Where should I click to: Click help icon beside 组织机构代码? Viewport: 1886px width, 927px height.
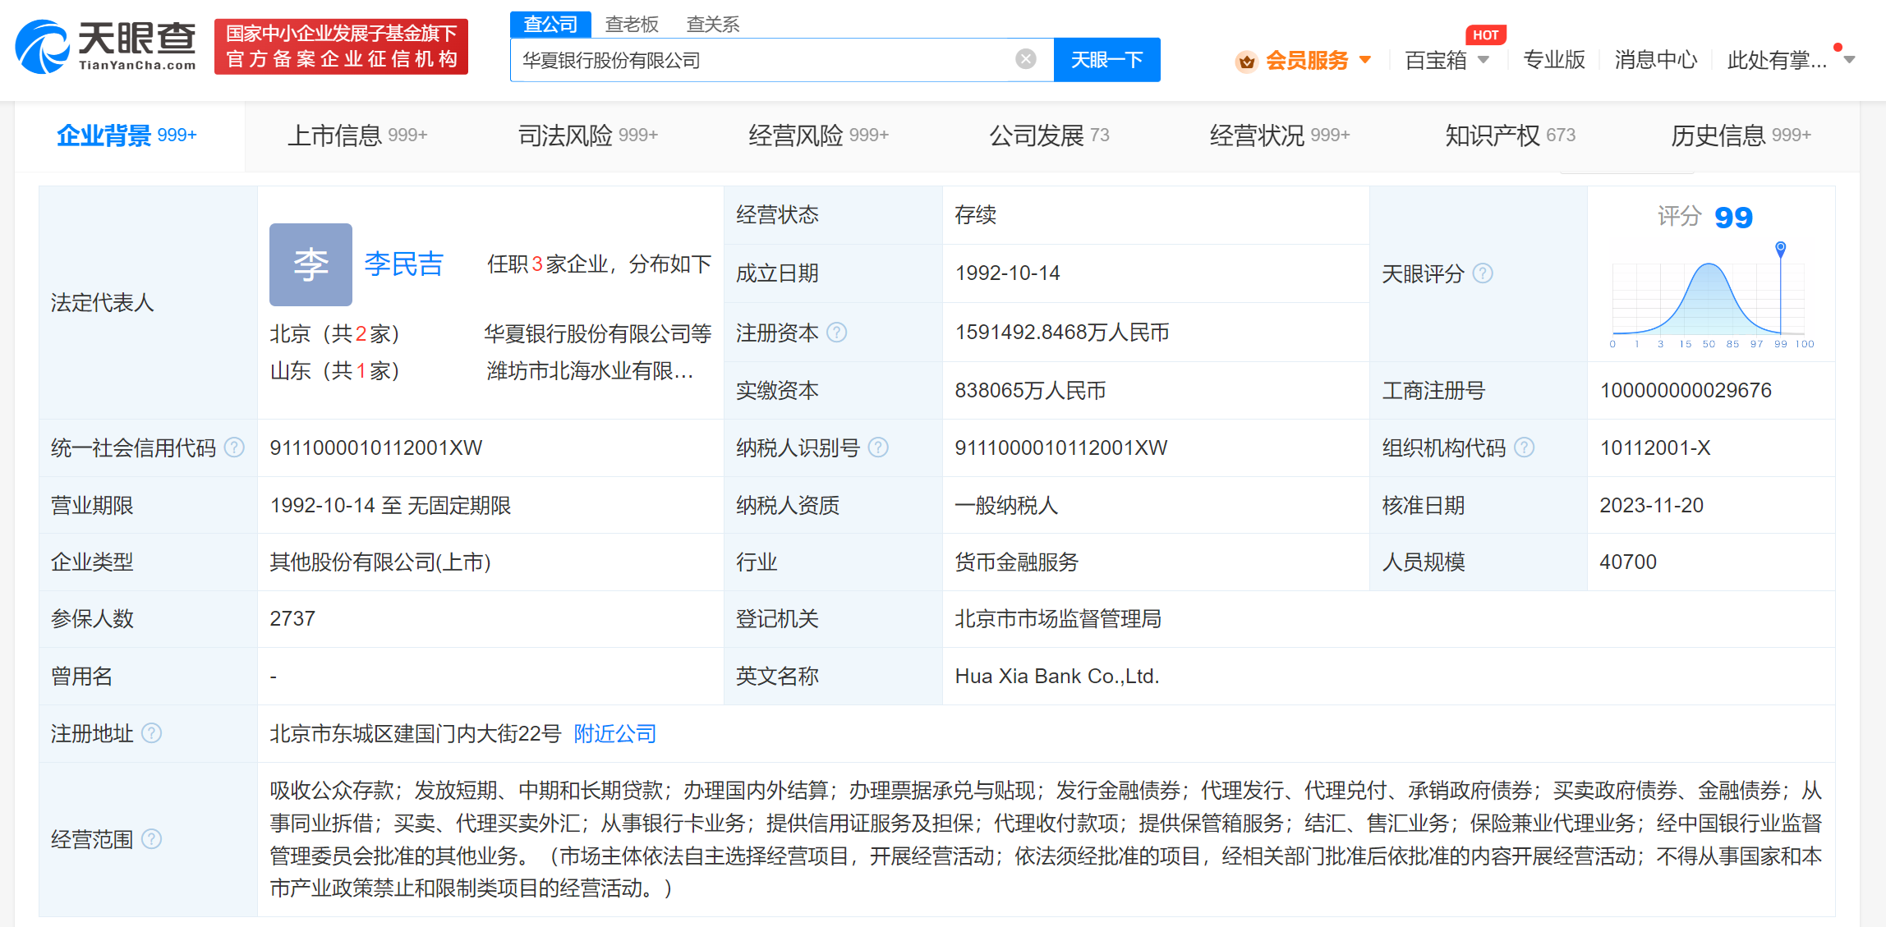tap(1524, 447)
